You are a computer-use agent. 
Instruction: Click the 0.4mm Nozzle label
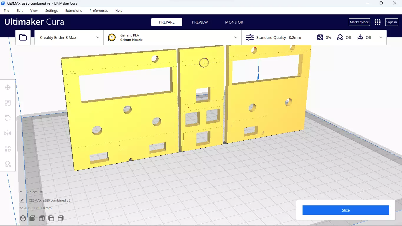click(x=131, y=40)
